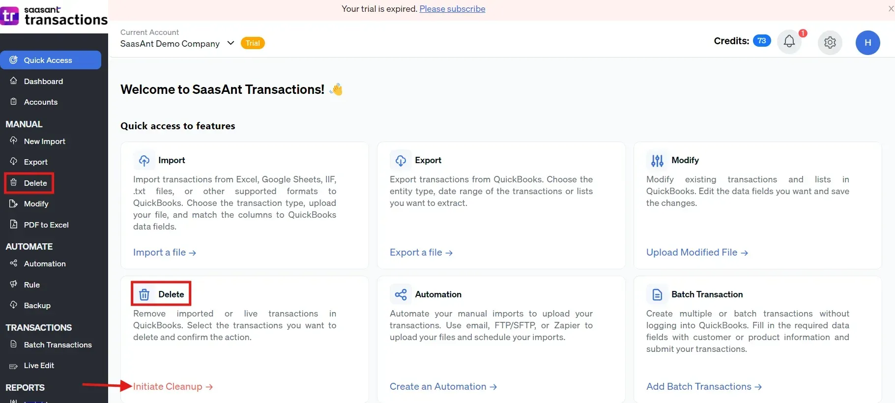Image resolution: width=895 pixels, height=403 pixels.
Task: Open the settings gear icon
Action: (830, 42)
